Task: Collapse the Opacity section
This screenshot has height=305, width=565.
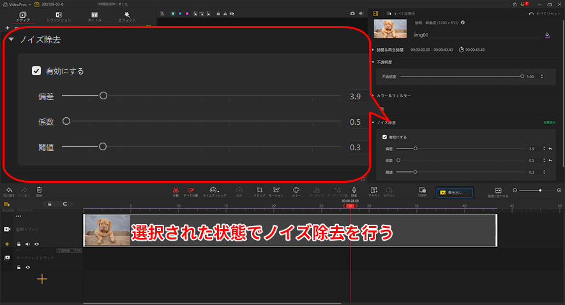Action: click(373, 62)
